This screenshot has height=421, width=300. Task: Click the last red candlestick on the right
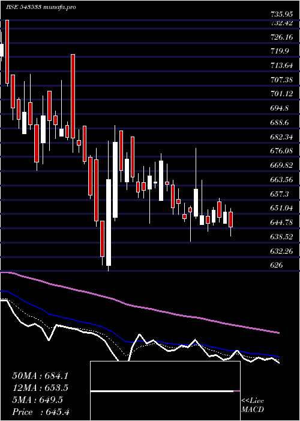pos(230,220)
